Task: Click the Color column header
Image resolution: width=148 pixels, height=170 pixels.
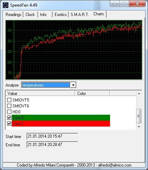Action: [x=92, y=94]
